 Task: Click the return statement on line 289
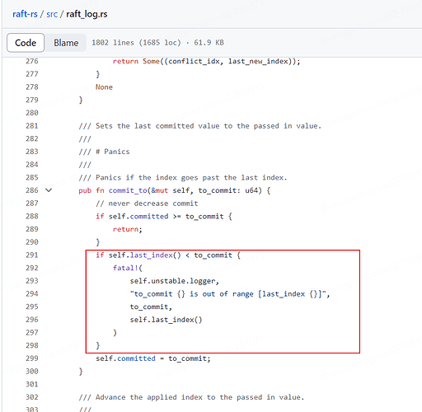point(125,229)
